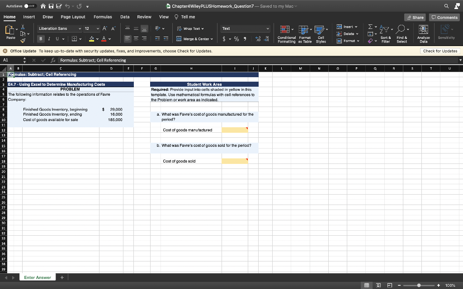Click the Redo arrow icon
This screenshot has width=463, height=289.
point(79,6)
